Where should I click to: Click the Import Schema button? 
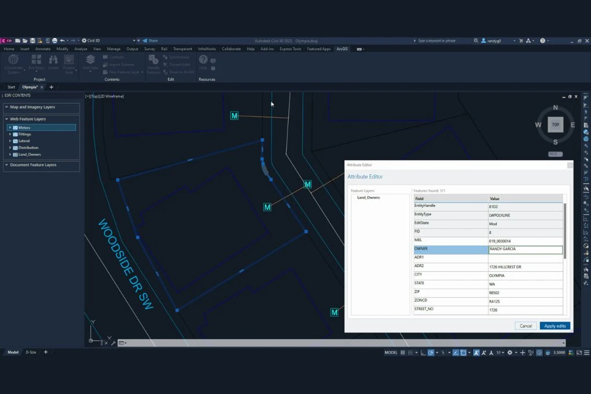pyautogui.click(x=118, y=65)
